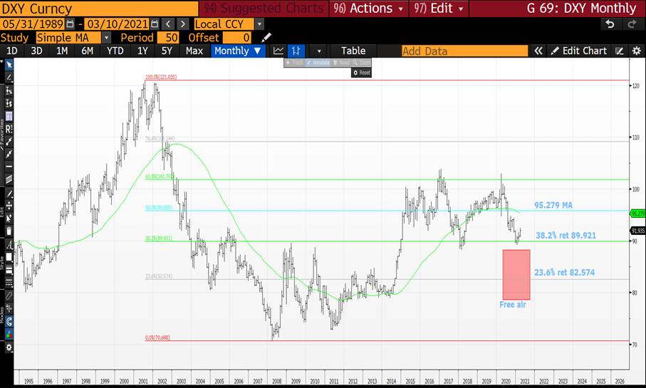
Task: Click the DXY Curncy security field
Action: click(x=99, y=9)
